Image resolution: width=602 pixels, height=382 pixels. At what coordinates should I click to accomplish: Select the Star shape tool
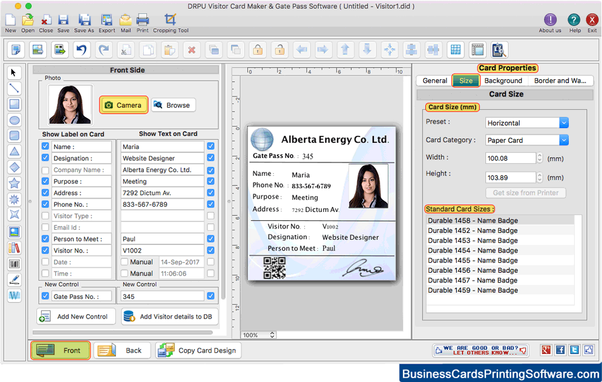coord(14,183)
